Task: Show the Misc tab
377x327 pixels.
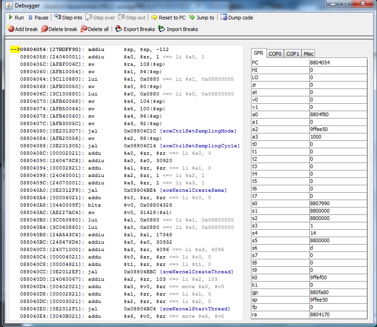Action: coord(309,54)
